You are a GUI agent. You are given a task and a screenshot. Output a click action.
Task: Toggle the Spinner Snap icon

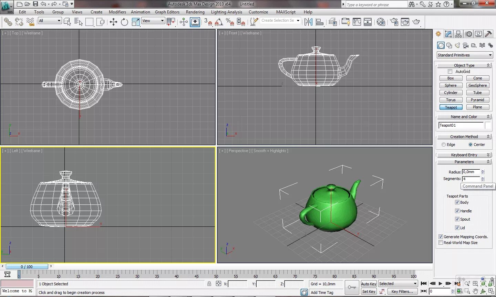(241, 22)
